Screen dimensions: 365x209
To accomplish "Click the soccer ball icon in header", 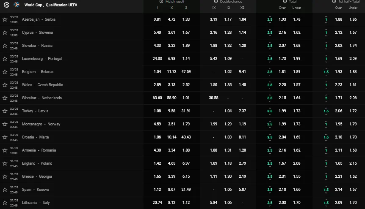I will tap(6, 5).
